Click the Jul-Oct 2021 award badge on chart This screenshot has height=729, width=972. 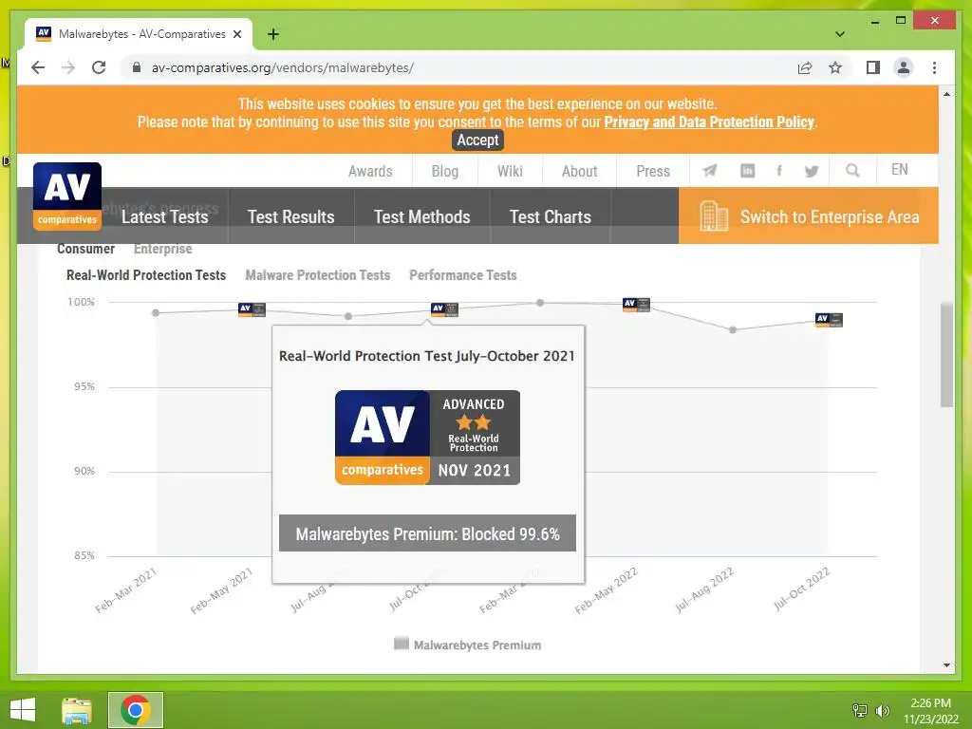point(444,309)
